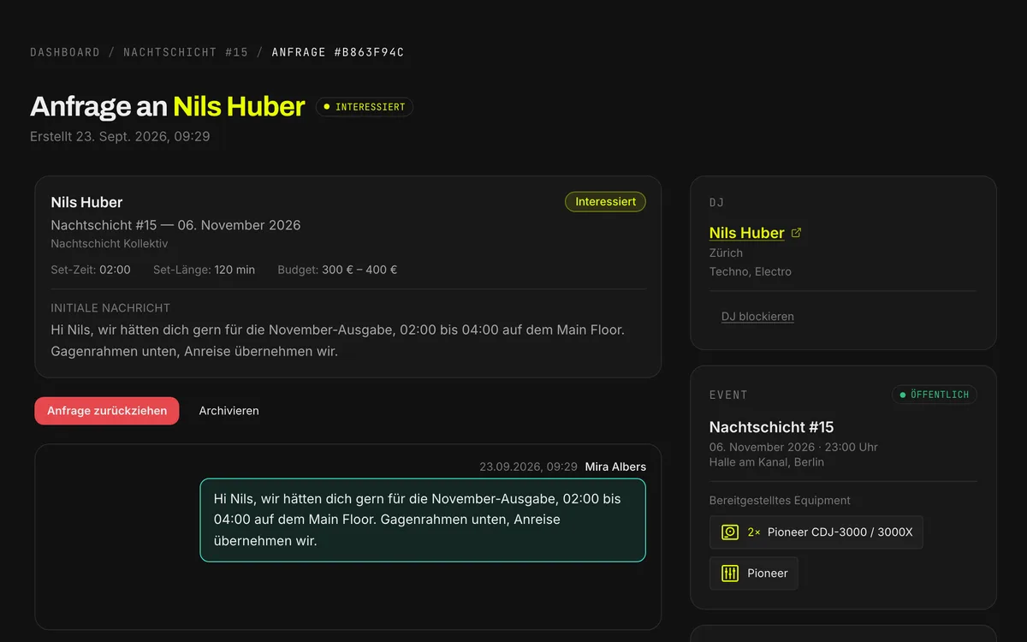Image resolution: width=1027 pixels, height=642 pixels.
Task: Go to Nachtschicht #15 breadcrumb
Action: 186,52
